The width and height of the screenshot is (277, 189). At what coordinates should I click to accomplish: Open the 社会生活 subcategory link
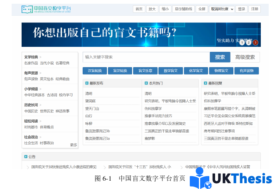tap(31, 143)
